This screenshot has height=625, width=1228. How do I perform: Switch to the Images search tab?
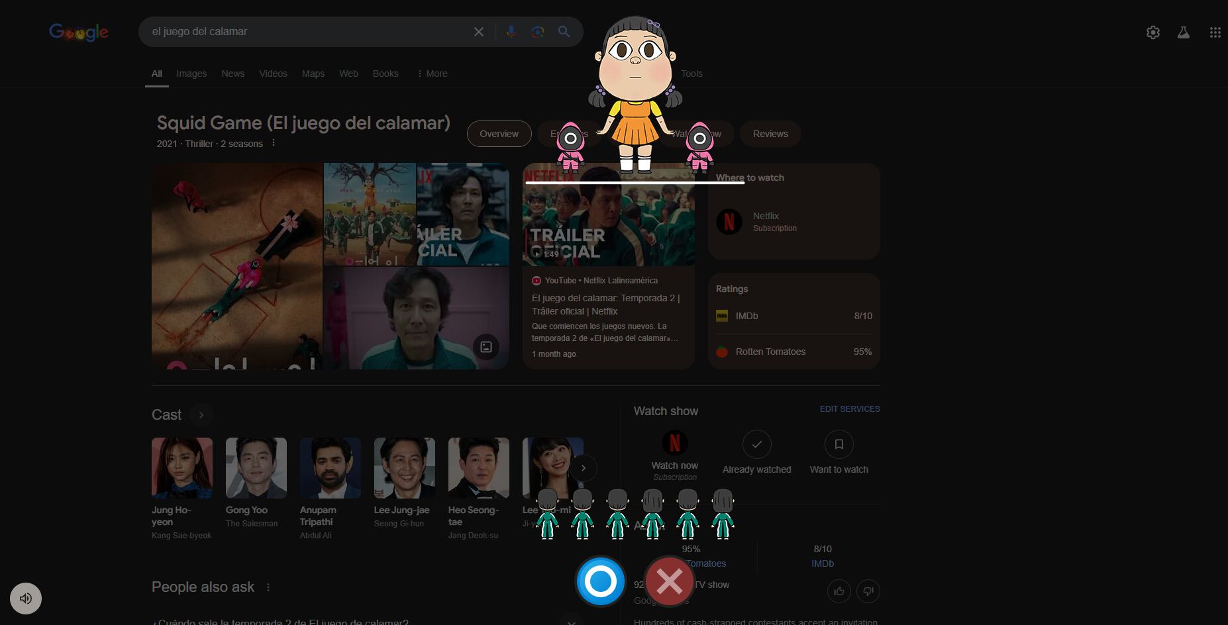[191, 73]
